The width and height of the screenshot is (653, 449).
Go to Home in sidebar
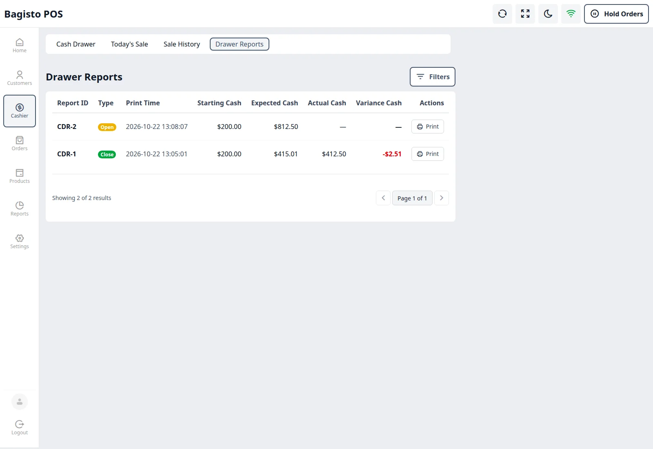pos(20,46)
